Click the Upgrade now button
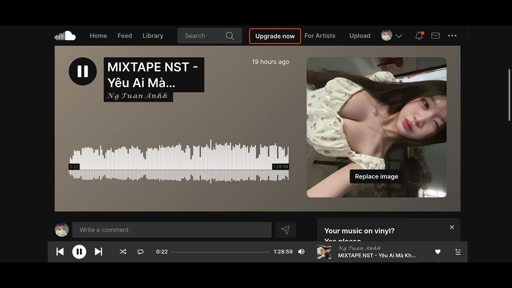This screenshot has height=288, width=512. point(275,36)
